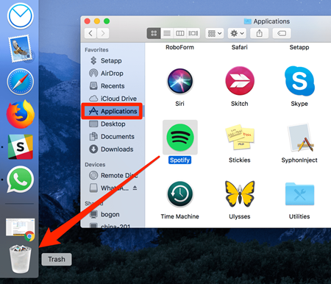Select the Skitch app icon
This screenshot has width=331, height=284.
240,81
